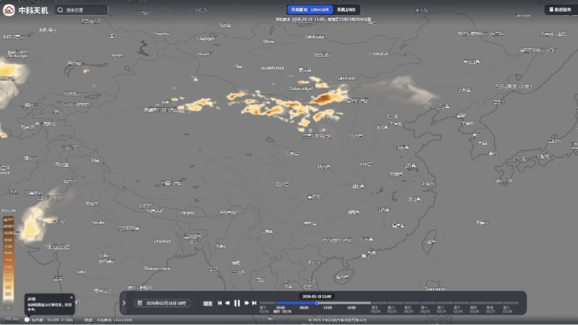Open the 数据服务 data service button

pyautogui.click(x=560, y=10)
